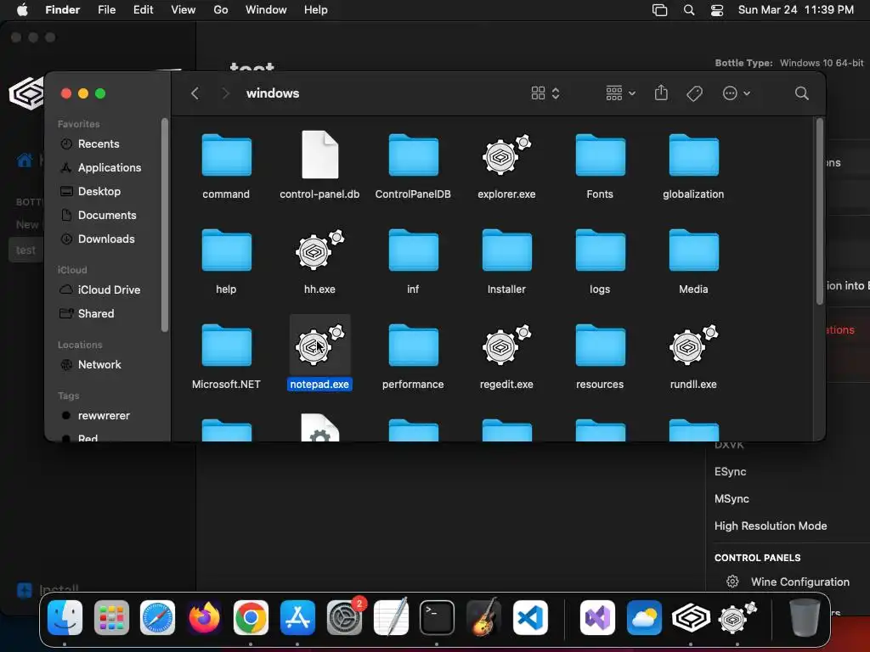Select Documents in Finder sidebar
Viewport: 870px width, 652px height.
(106, 215)
